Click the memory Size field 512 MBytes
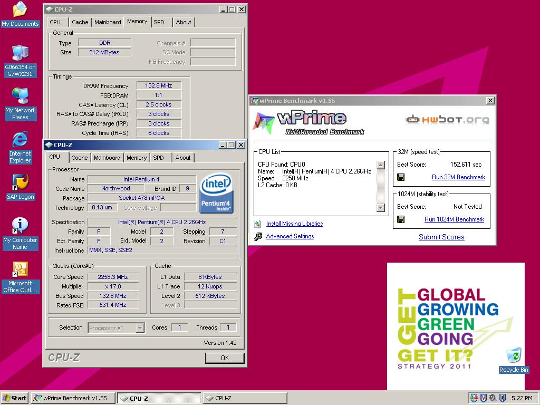This screenshot has width=540, height=405. [x=105, y=52]
